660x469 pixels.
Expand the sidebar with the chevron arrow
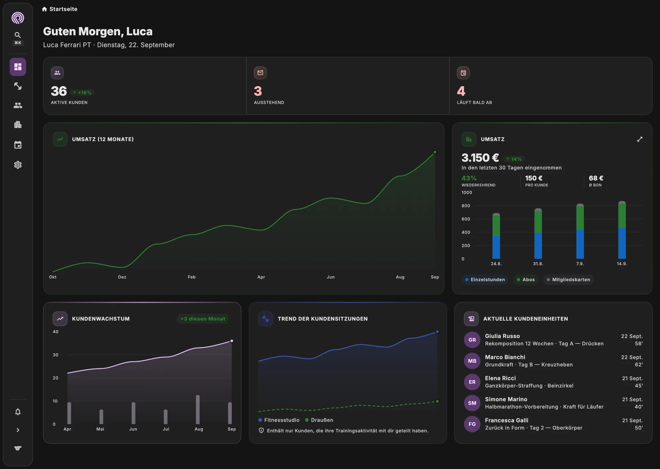point(18,430)
